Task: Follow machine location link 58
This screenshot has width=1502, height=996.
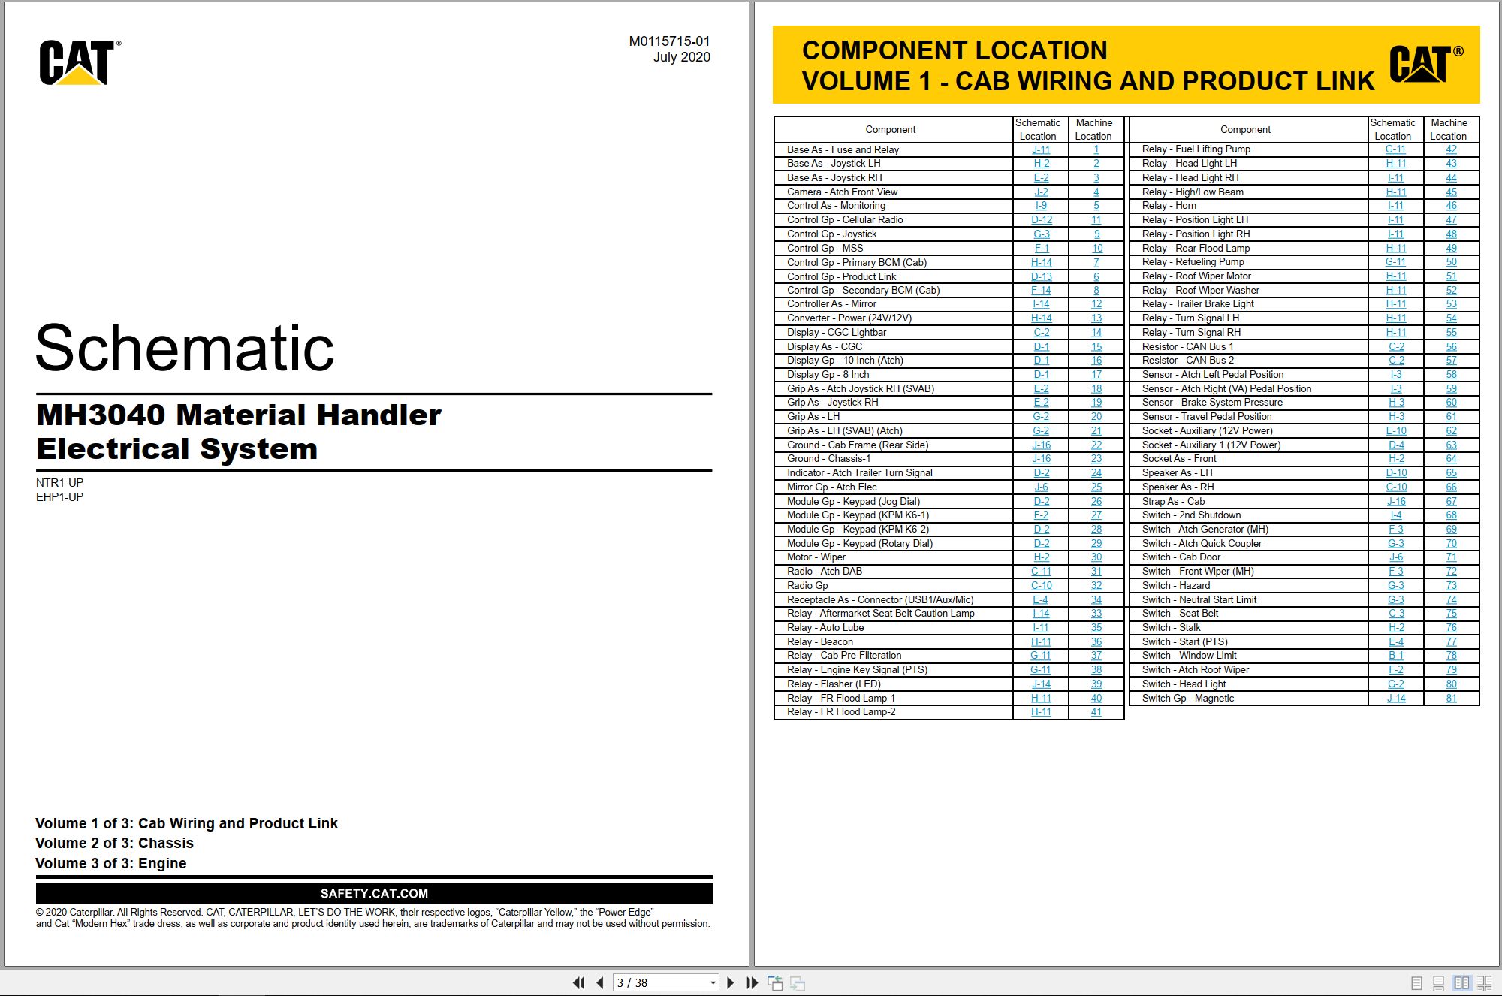Action: (x=1451, y=374)
